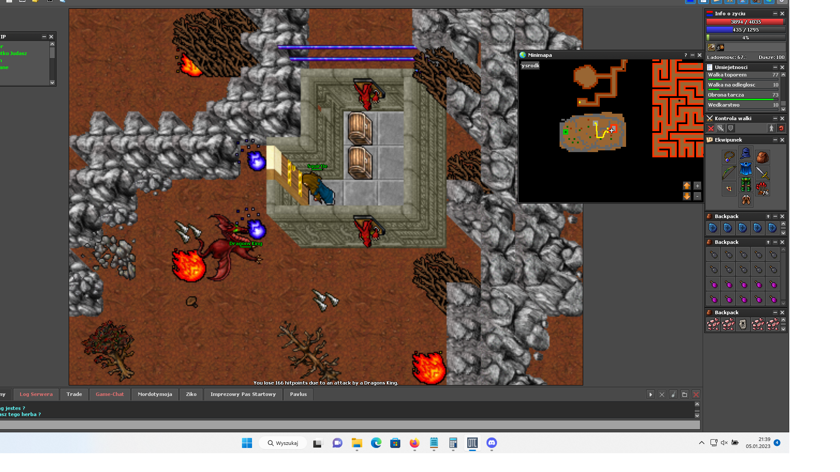Image resolution: width=840 pixels, height=472 pixels.
Task: Click the green legs in the equipment panel
Action: (x=745, y=185)
